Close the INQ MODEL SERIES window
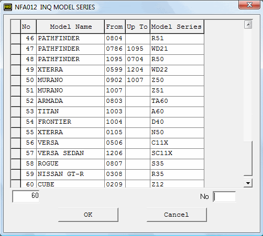Image resolution: width=263 pixels, height=236 pixels. (x=249, y=5)
